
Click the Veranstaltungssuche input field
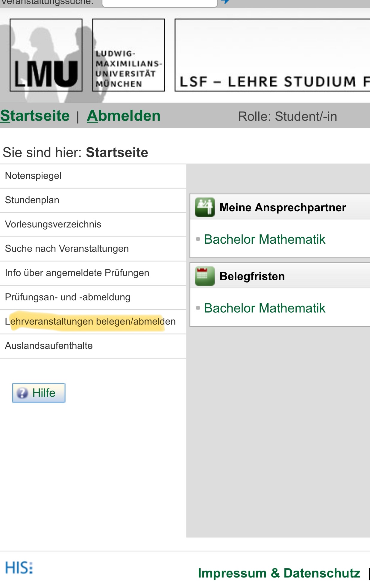click(159, 2)
